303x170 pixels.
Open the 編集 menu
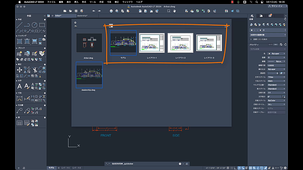tap(61, 2)
